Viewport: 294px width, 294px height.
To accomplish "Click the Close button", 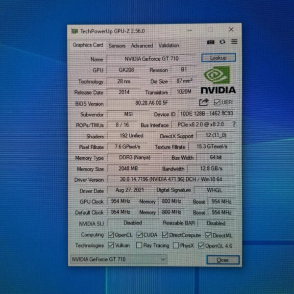I will click(223, 260).
